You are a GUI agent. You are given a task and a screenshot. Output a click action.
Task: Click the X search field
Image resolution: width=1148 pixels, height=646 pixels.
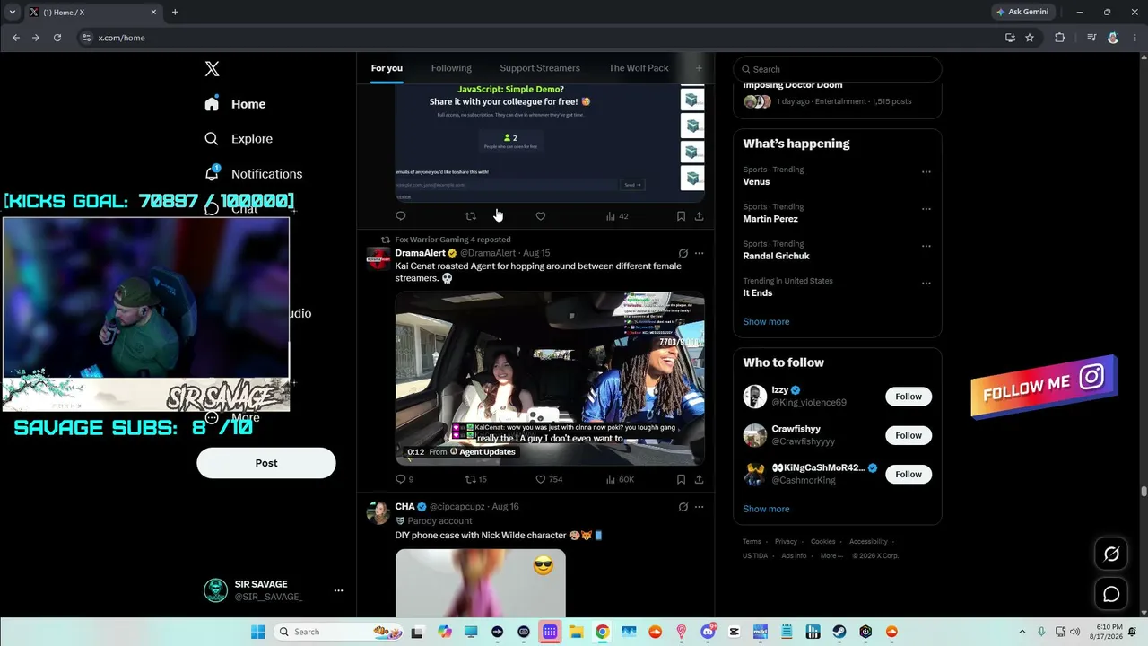838,69
